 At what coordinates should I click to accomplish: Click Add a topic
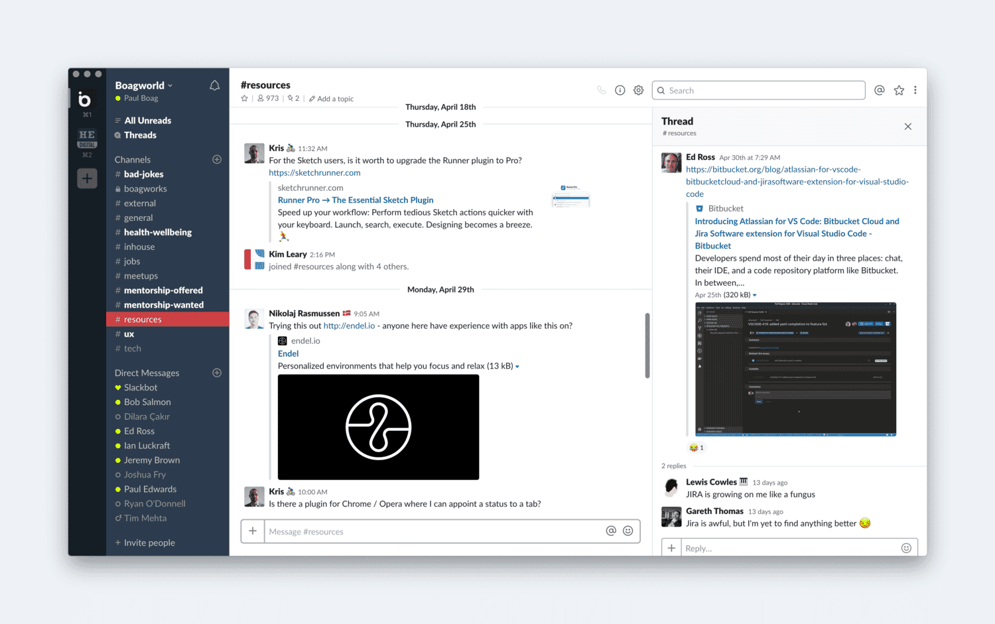coord(332,99)
